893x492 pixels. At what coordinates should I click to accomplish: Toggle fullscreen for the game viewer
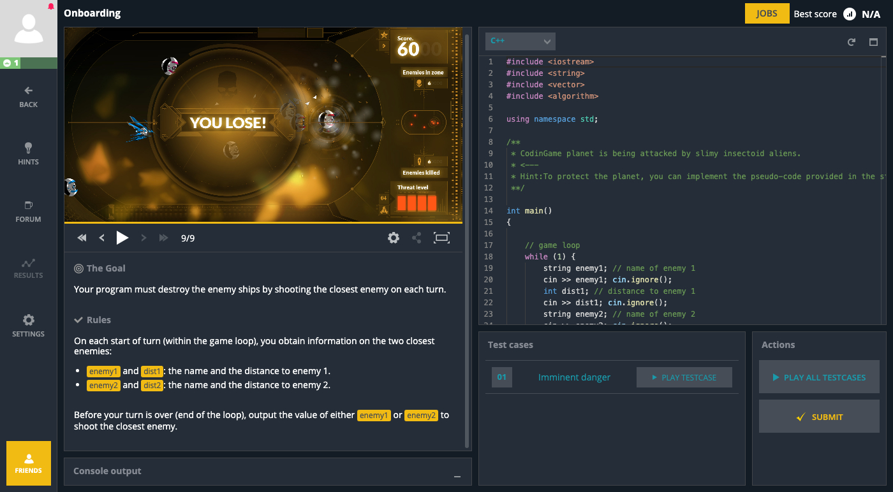click(441, 238)
